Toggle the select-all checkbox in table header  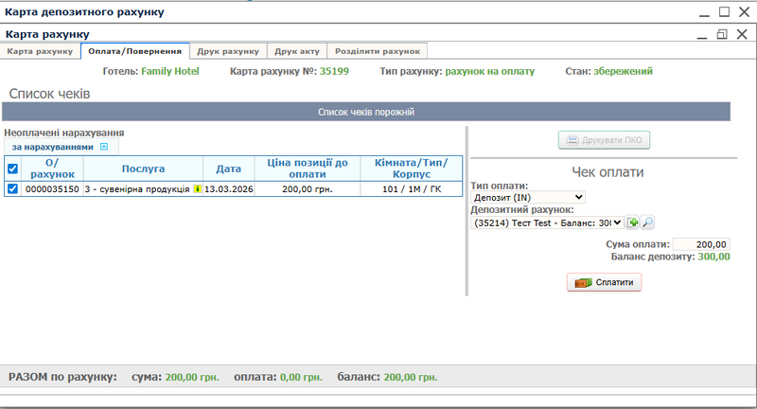[x=12, y=169]
